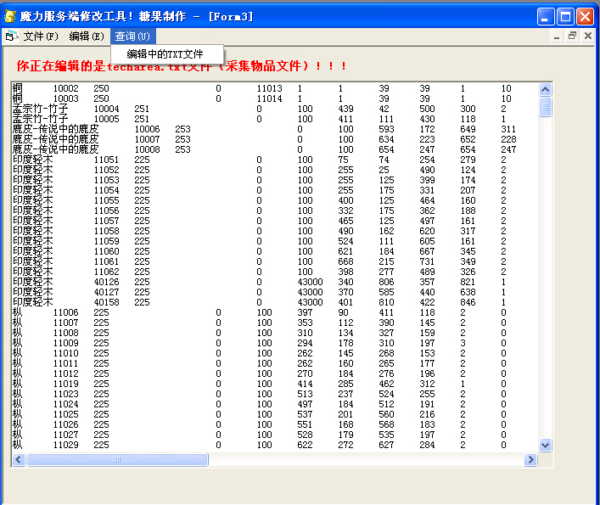Click the 查询(U) menu

click(x=132, y=36)
